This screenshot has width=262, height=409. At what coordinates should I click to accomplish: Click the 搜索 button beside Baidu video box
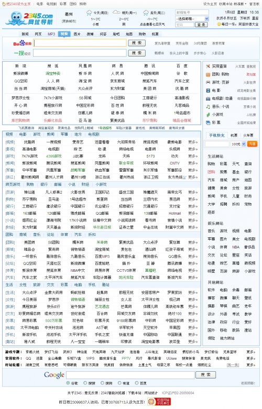tap(137, 43)
